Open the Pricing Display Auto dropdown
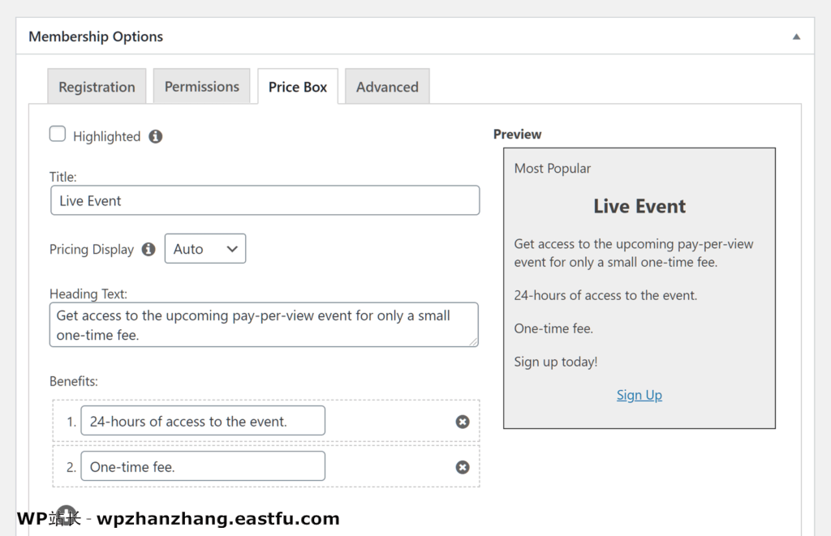Viewport: 831px width, 536px height. (205, 248)
